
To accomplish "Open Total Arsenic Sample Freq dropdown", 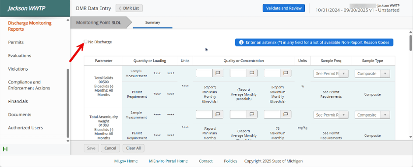I will point(331,115).
